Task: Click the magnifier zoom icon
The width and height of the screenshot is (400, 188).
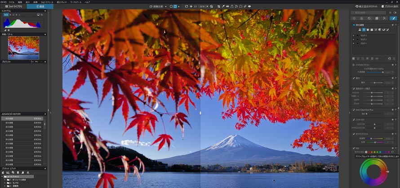Action: [211, 6]
